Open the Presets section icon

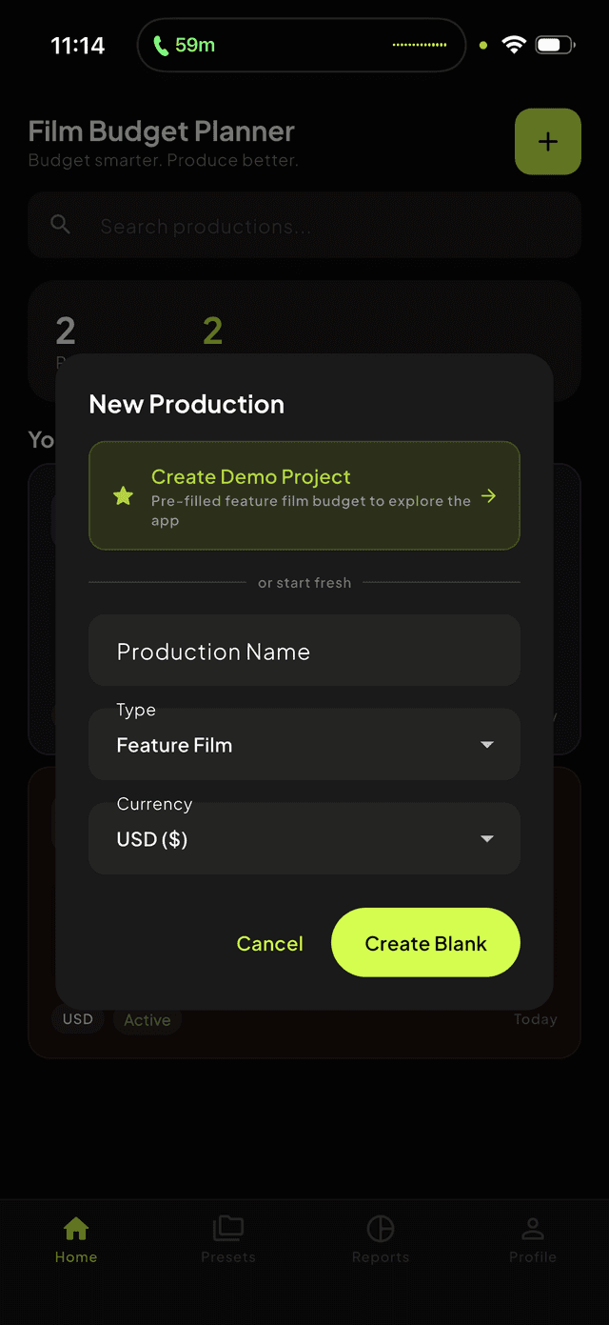(x=228, y=1228)
